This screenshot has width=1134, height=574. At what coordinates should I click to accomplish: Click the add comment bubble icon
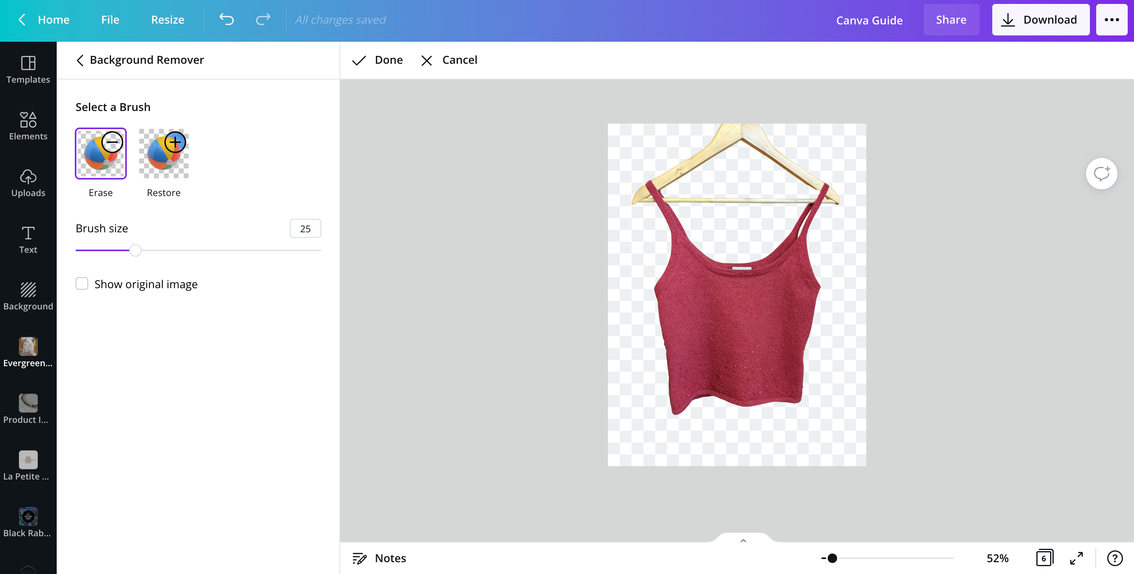[1101, 174]
